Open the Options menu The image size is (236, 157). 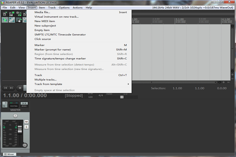(64, 8)
